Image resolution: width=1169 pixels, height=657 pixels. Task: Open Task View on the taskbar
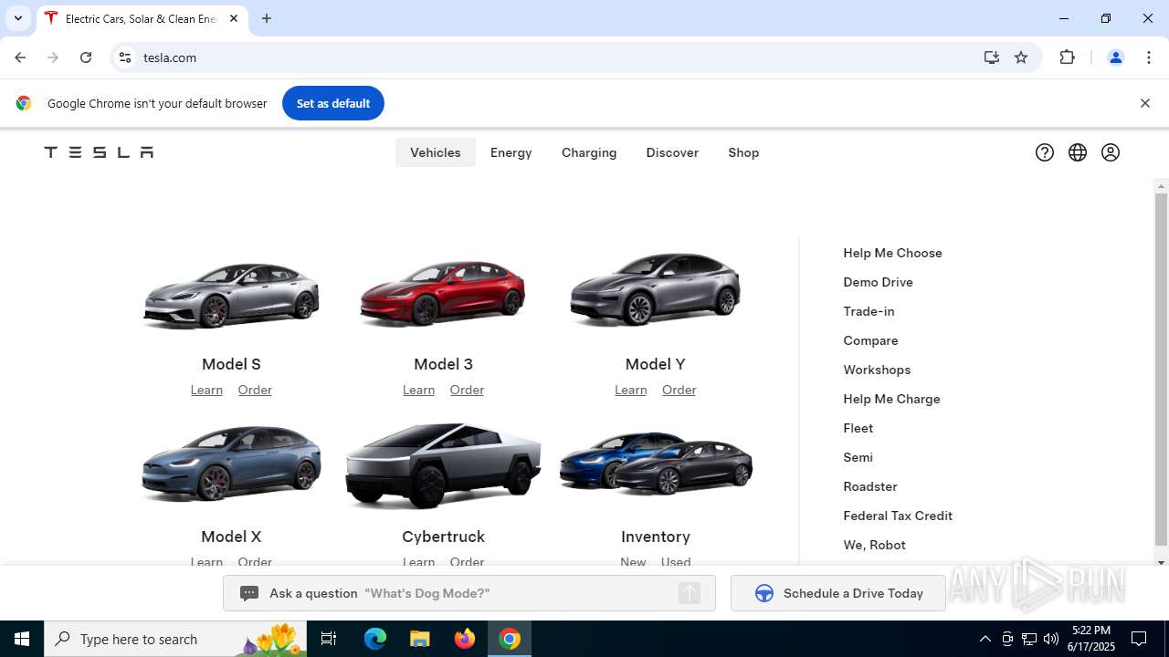pos(329,639)
